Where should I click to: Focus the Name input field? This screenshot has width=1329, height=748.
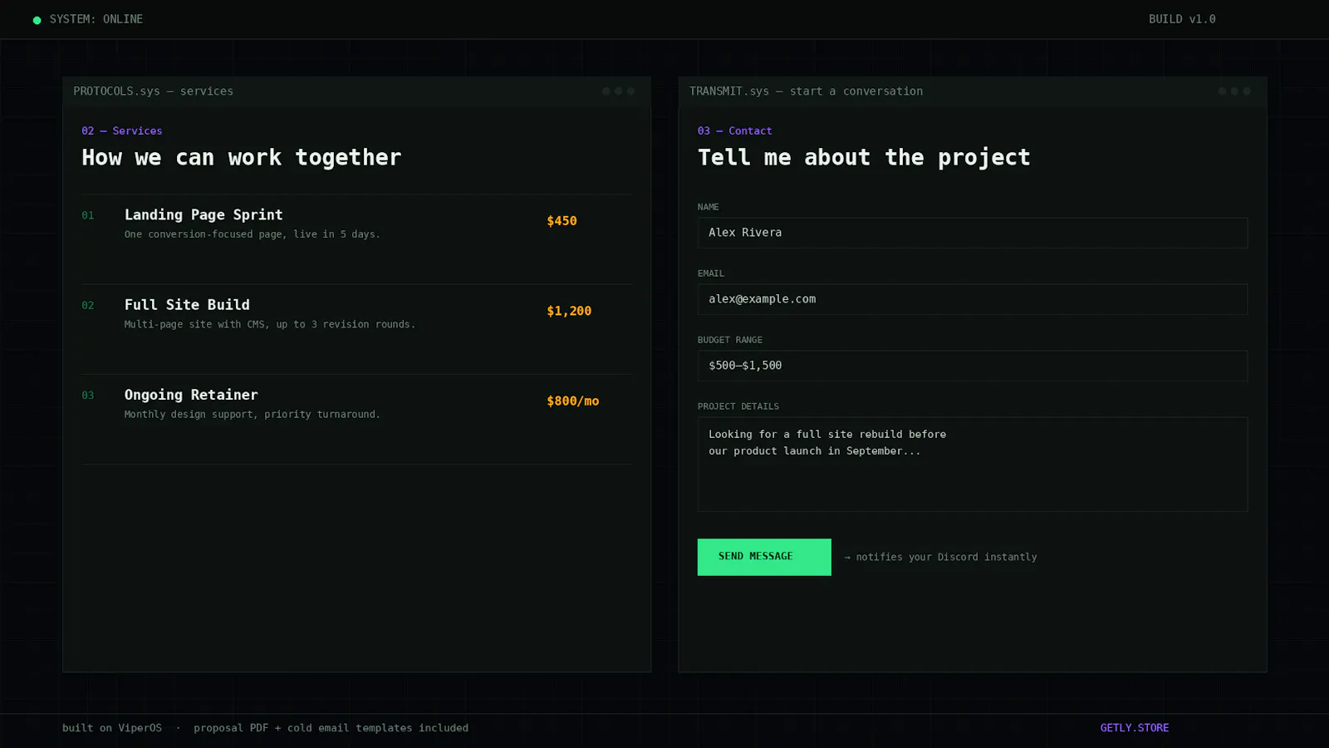pyautogui.click(x=973, y=233)
